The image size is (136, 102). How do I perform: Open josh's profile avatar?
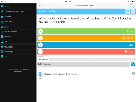40,74
